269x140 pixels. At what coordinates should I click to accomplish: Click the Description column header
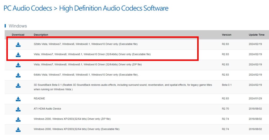click(x=41, y=35)
